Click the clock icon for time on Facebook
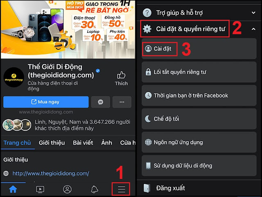 148,95
